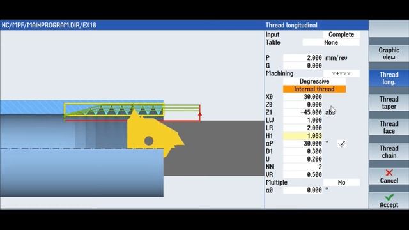Edit the VR return distance 0.500
This screenshot has width=409, height=230.
click(303, 174)
